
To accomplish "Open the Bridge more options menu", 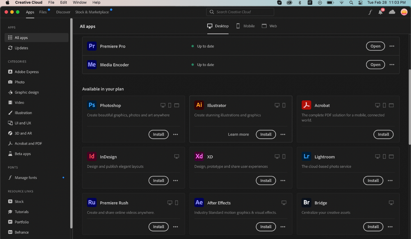I will tap(390, 226).
